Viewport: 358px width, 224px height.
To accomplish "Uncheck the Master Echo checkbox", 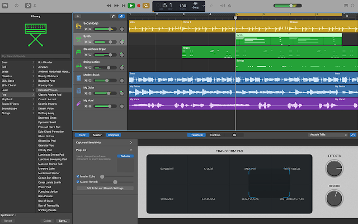I will pos(77,176).
